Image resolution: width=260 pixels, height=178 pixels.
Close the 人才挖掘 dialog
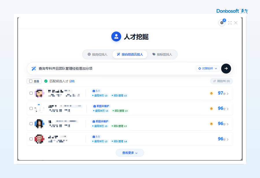click(236, 23)
